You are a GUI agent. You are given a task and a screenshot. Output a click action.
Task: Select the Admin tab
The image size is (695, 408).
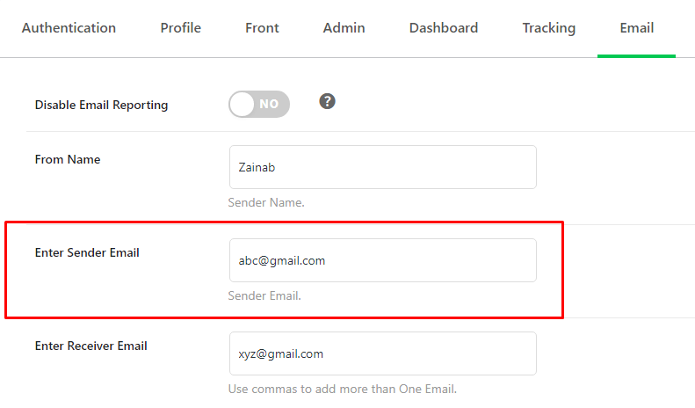(x=344, y=28)
